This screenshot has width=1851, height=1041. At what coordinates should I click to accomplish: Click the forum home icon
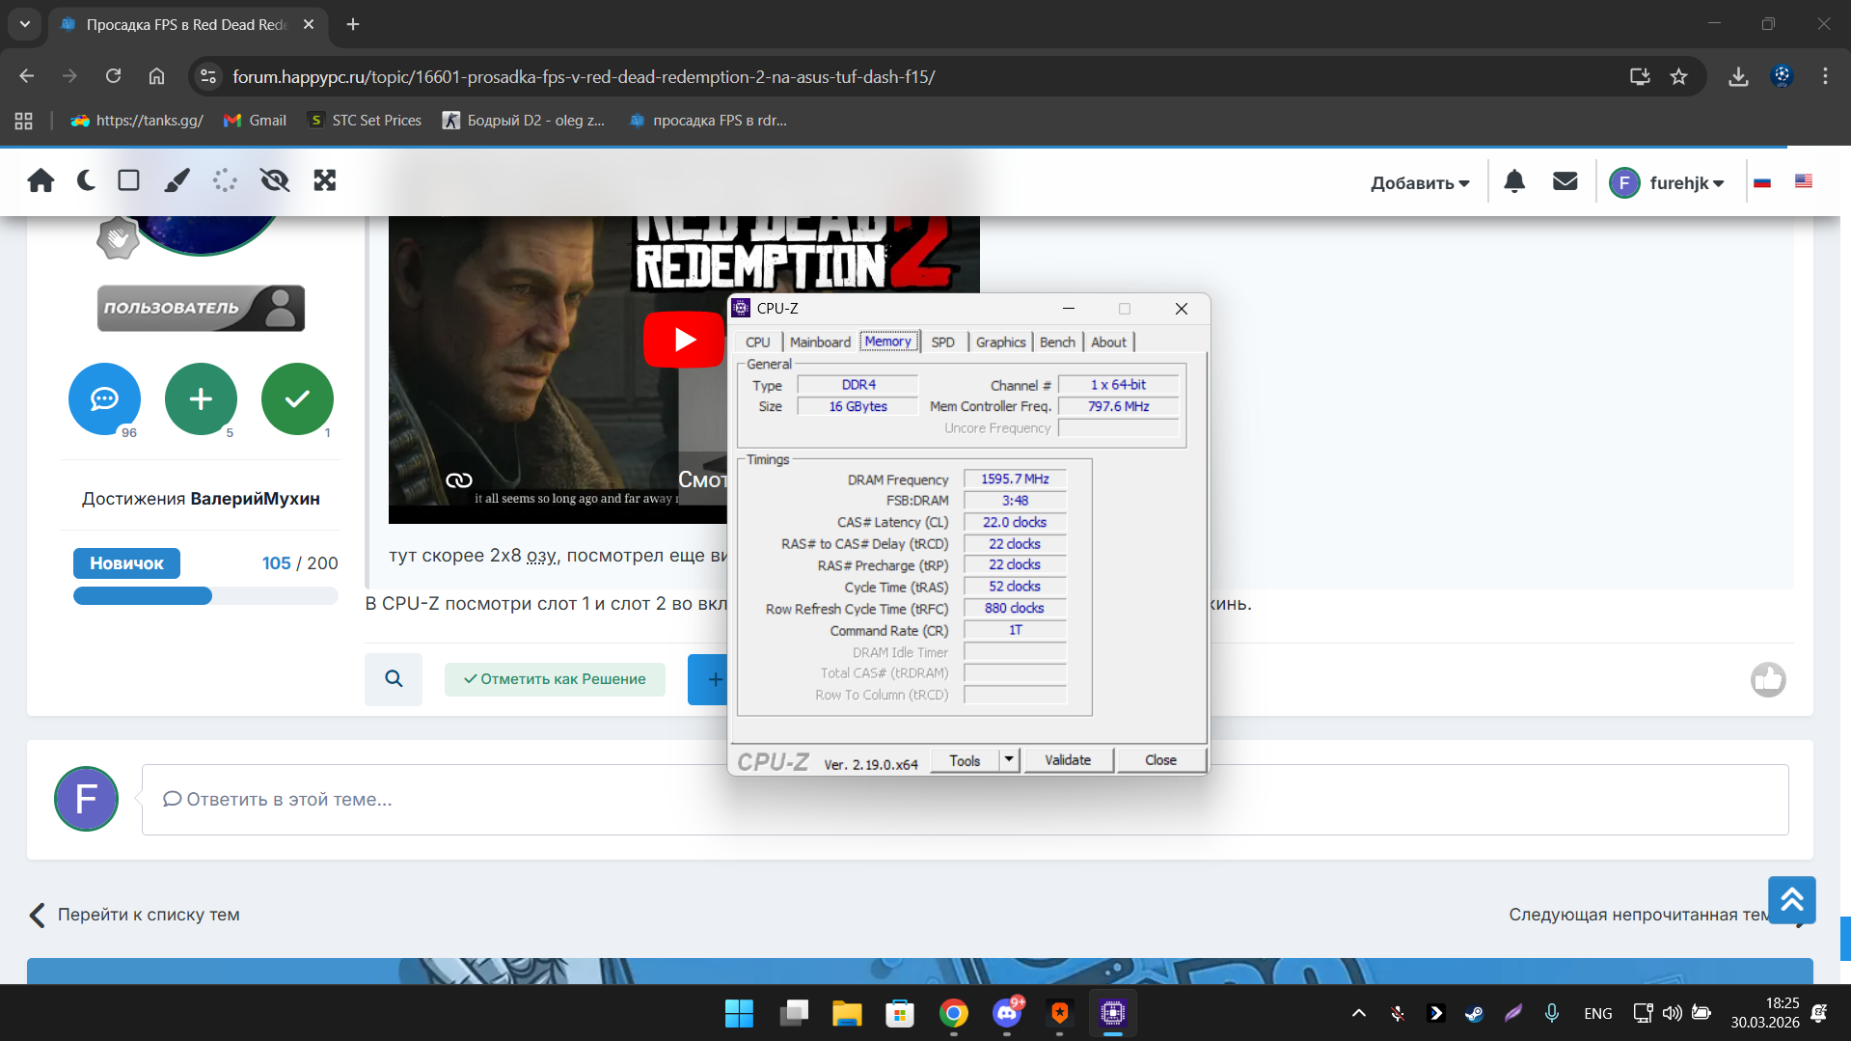point(41,180)
